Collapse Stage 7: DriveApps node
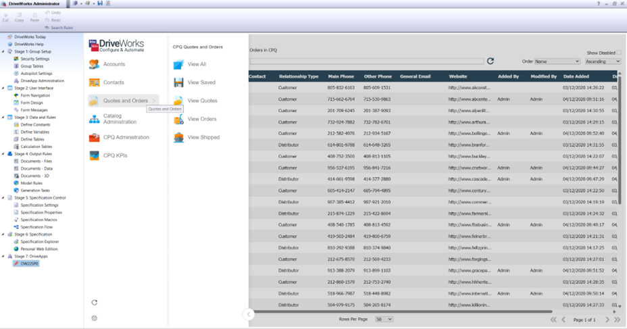This screenshot has height=329, width=627. pos(3,256)
